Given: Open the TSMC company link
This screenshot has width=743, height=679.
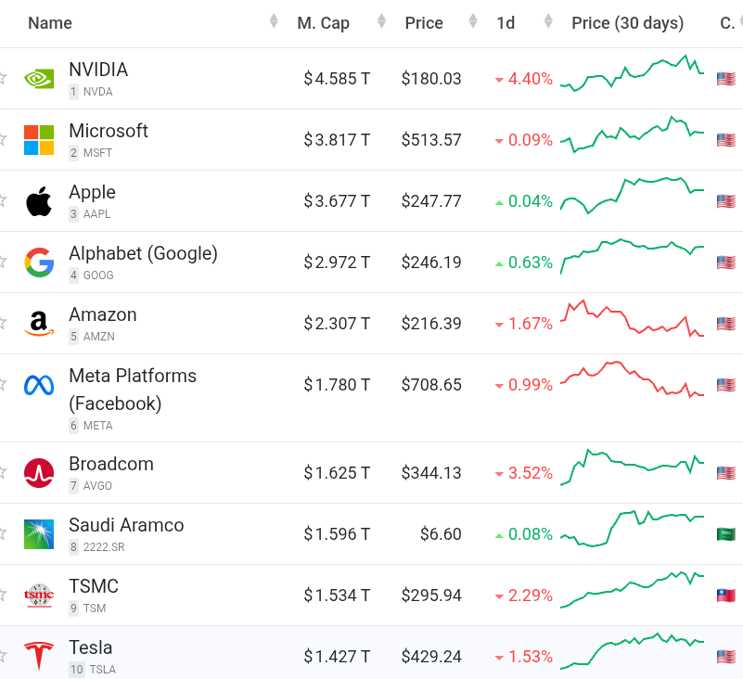Looking at the screenshot, I should [x=94, y=586].
